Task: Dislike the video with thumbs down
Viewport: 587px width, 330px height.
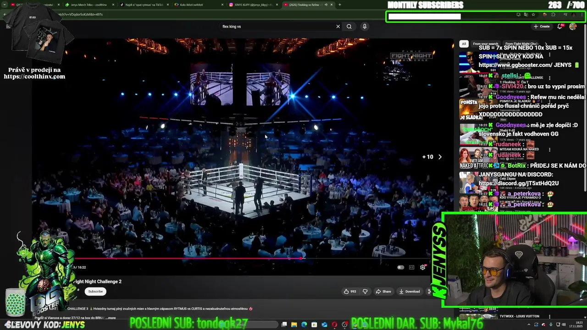Action: coord(365,291)
